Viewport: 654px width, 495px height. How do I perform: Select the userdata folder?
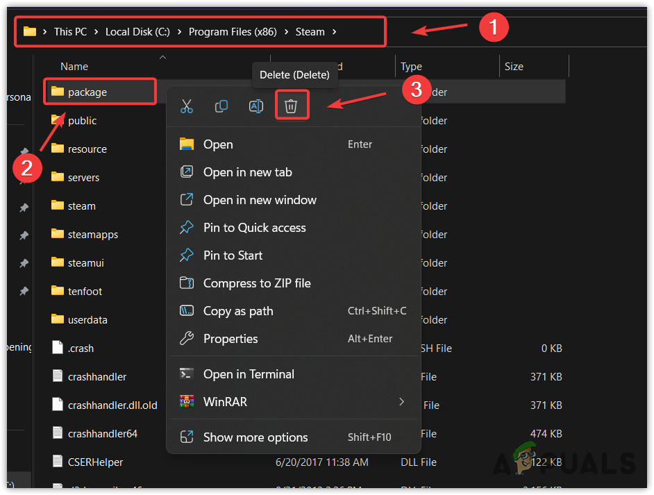tap(87, 320)
